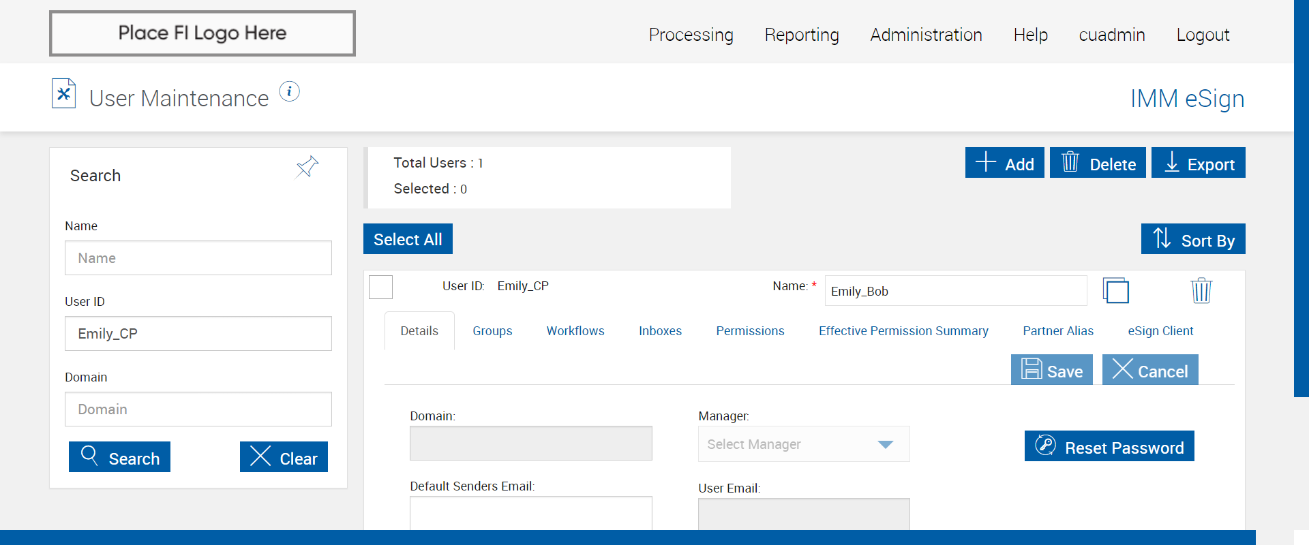Viewport: 1309px width, 545px height.
Task: Export the user list
Action: pos(1198,163)
